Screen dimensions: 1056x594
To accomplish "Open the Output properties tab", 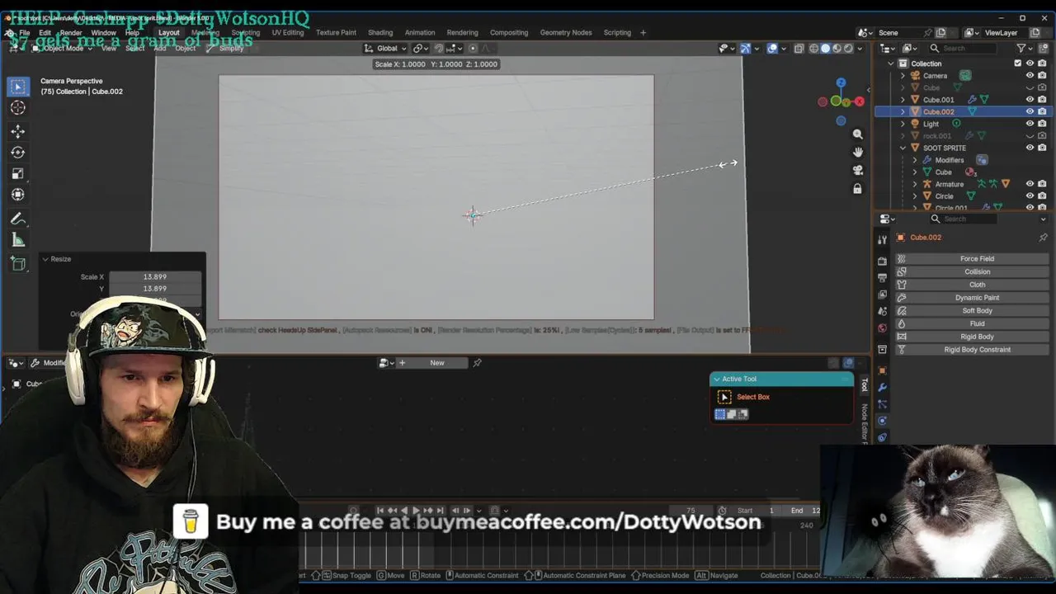I will pos(882,277).
